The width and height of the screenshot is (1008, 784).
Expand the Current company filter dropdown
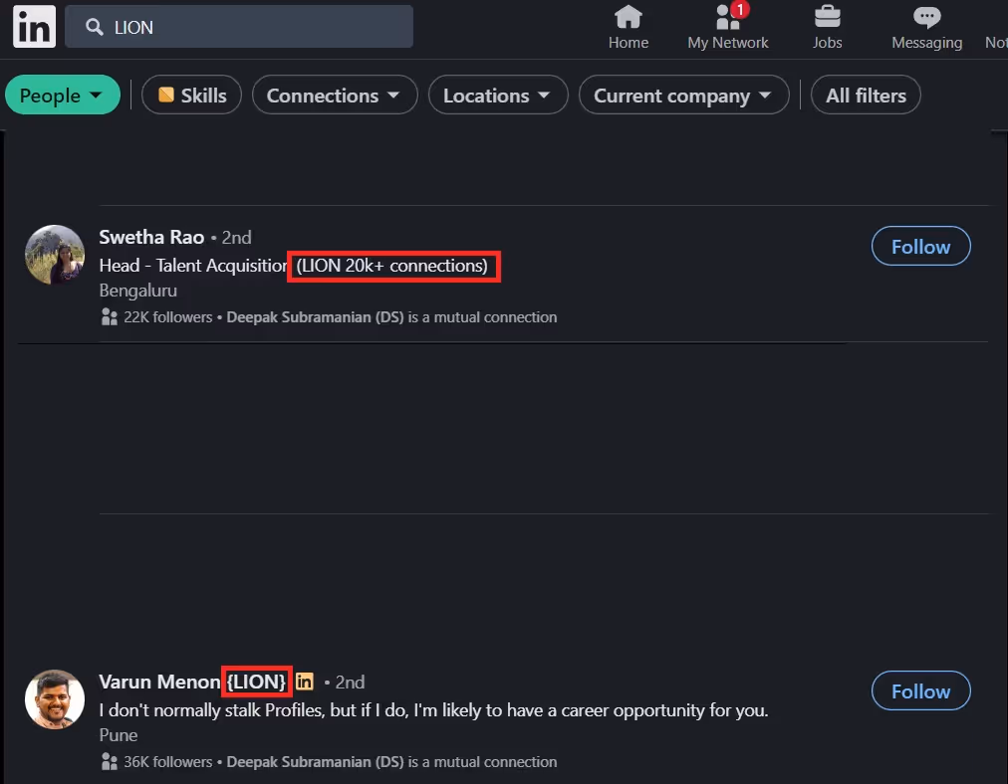coord(683,96)
